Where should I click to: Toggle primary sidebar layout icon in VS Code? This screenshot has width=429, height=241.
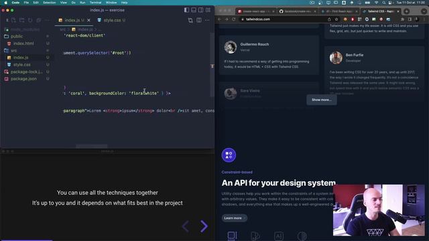(x=186, y=10)
